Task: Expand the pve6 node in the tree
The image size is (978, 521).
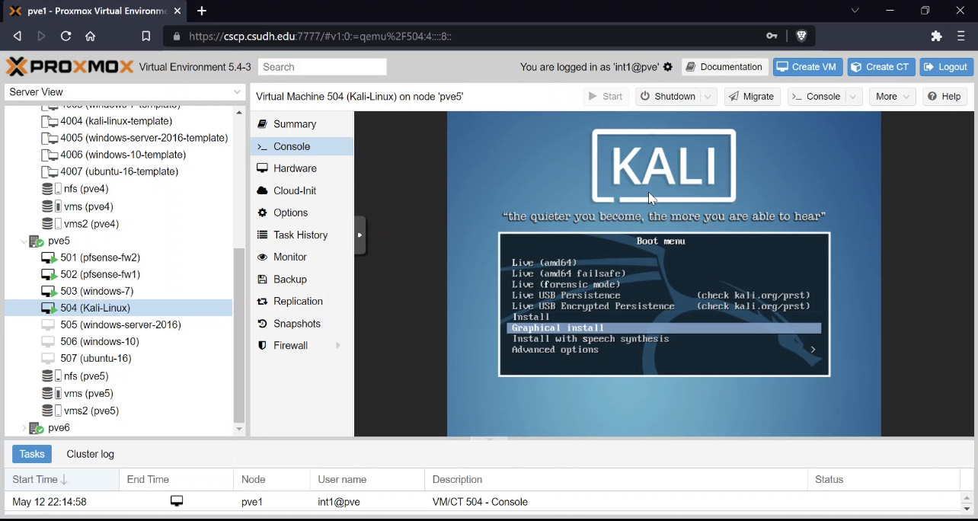Action: [x=24, y=428]
